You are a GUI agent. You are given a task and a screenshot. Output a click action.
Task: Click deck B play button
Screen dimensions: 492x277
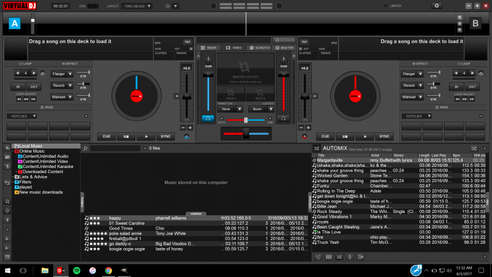tap(365, 137)
